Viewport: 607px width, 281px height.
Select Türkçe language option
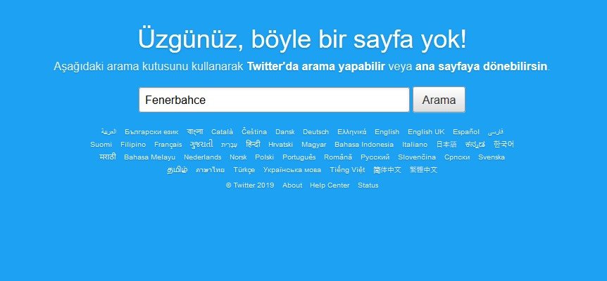click(244, 170)
